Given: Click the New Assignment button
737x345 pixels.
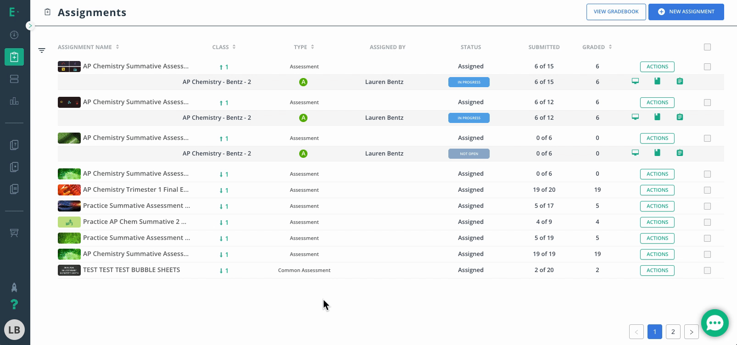Looking at the screenshot, I should [686, 12].
